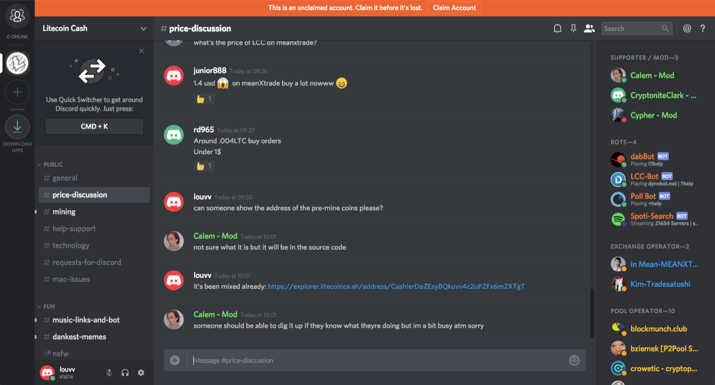Image resolution: width=715 pixels, height=385 pixels.
Task: Toggle headphones deafen
Action: pyautogui.click(x=125, y=373)
